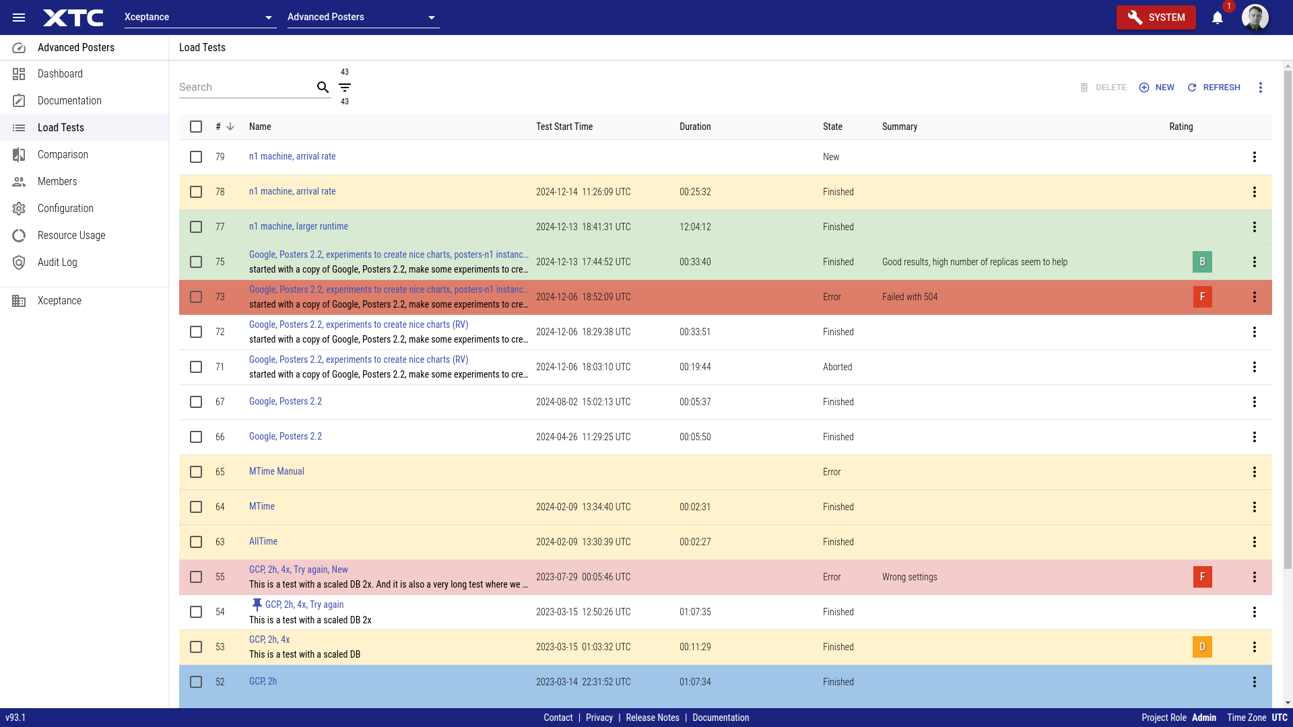Open the filter list icon

point(345,88)
